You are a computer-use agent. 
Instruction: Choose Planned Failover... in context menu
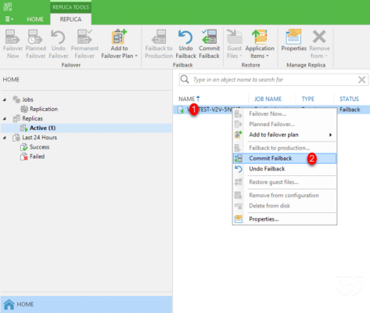pos(285,124)
